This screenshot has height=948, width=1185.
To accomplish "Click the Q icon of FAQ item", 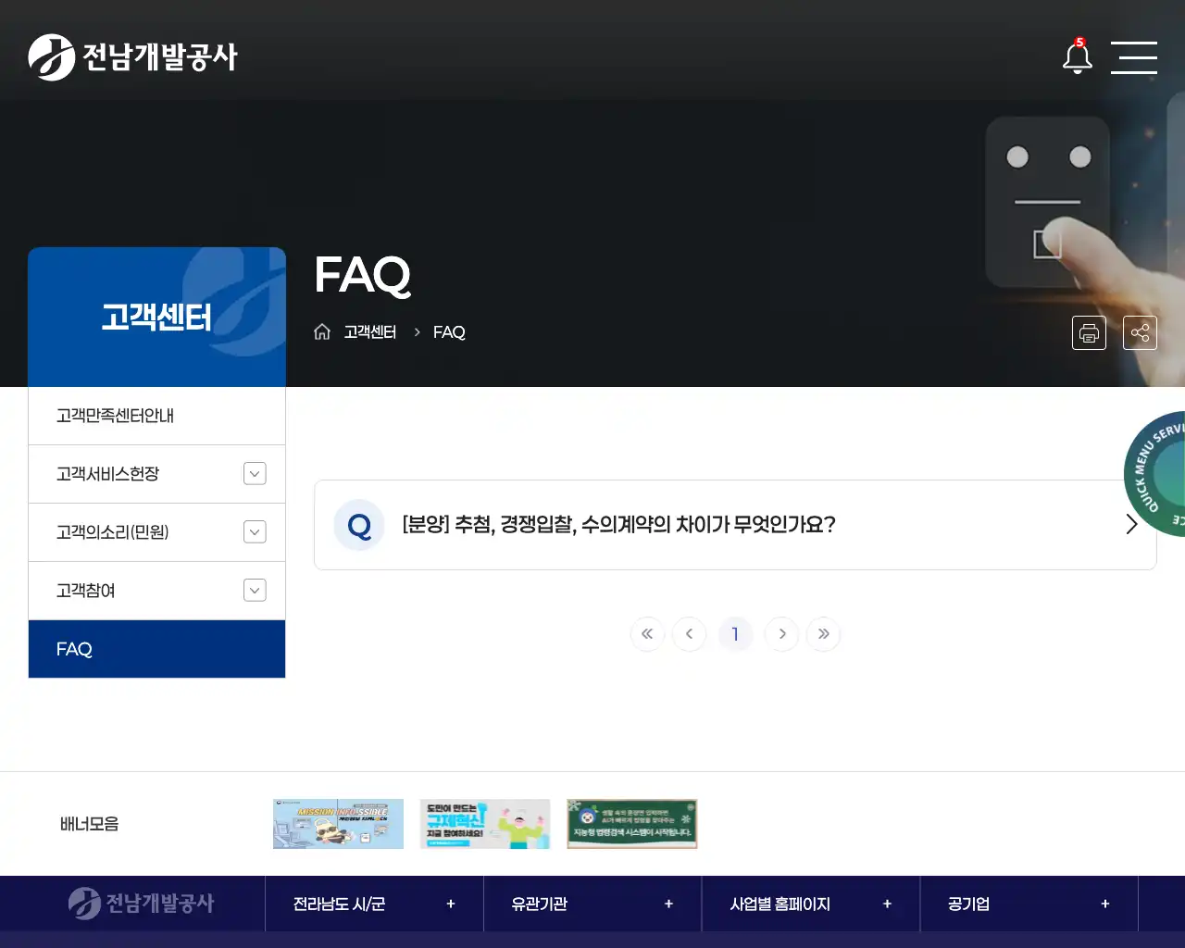I will pos(359,525).
